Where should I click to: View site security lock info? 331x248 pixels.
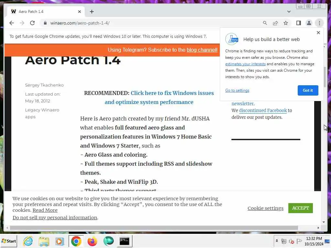(45, 23)
